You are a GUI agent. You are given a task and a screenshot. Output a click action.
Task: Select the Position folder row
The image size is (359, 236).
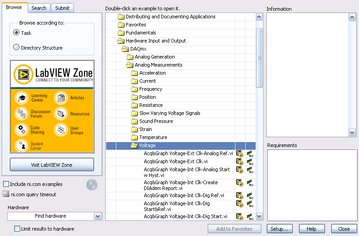point(181,97)
